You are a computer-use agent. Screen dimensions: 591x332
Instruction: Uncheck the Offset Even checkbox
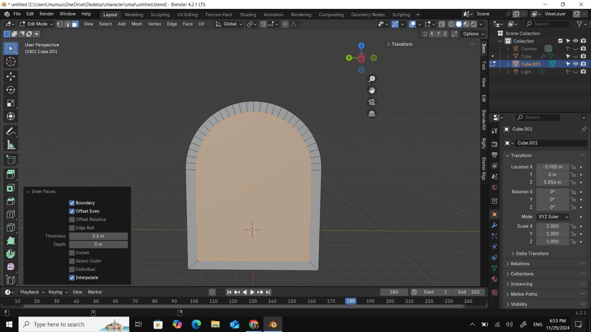[x=72, y=211]
